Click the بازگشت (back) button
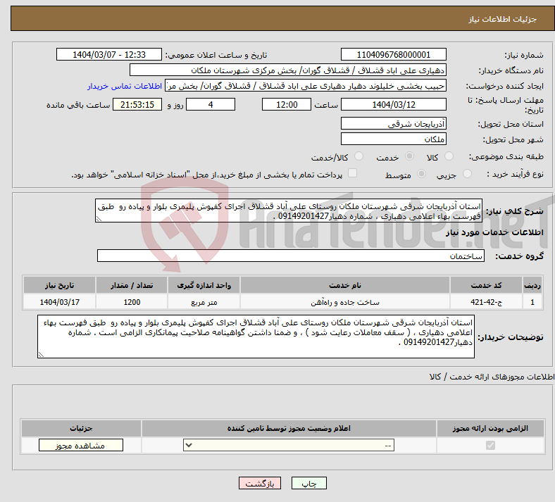The height and width of the screenshot is (502, 555). pos(260,483)
